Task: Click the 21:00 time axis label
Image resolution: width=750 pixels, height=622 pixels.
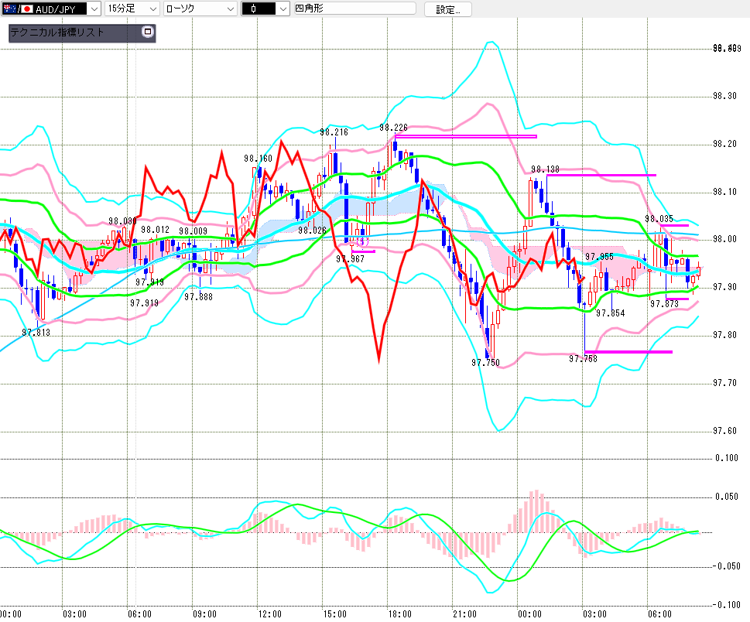Action: tap(464, 614)
